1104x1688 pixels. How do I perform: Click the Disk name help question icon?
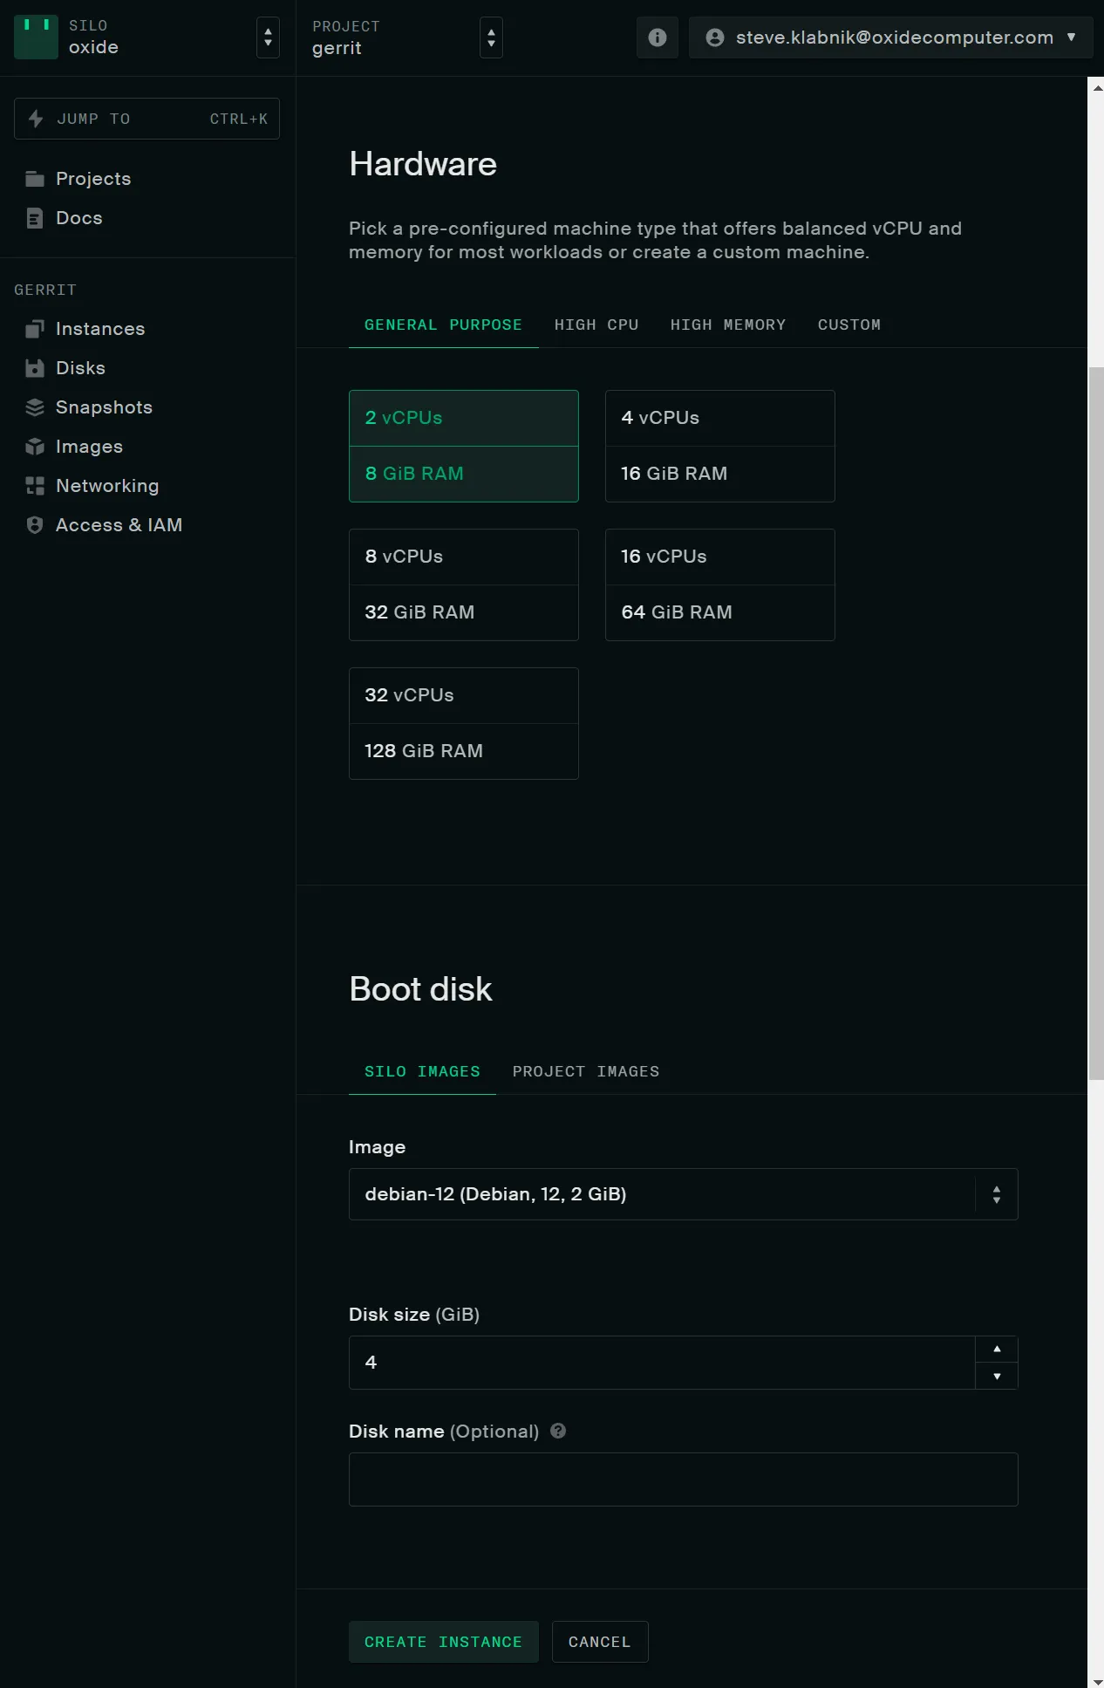[558, 1431]
